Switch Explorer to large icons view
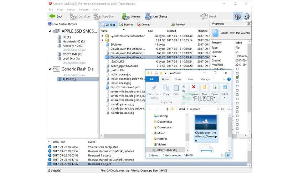298x173 pixels. tap(228, 155)
